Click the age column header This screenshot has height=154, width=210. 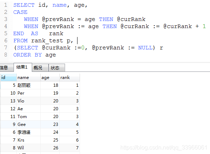pyautogui.click(x=50, y=78)
